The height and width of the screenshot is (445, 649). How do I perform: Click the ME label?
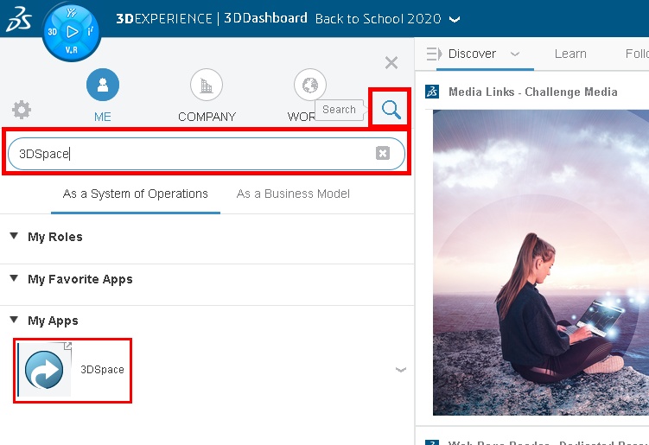tap(102, 117)
